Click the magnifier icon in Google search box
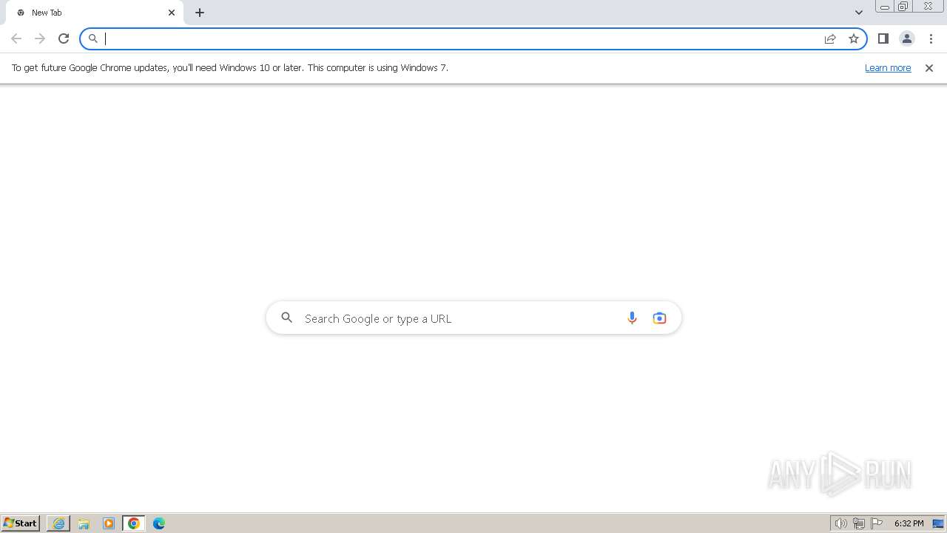 pyautogui.click(x=287, y=318)
